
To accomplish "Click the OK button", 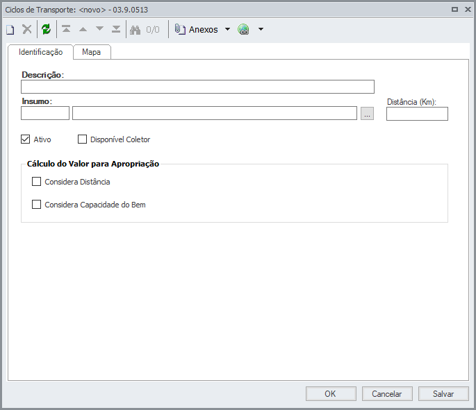I will click(x=331, y=393).
